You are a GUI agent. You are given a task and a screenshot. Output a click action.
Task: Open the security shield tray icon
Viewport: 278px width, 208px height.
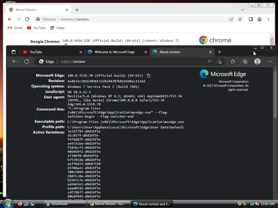pos(239,204)
